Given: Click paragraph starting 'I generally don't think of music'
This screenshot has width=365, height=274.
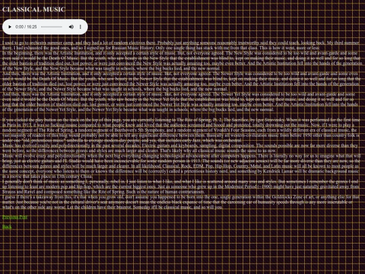Looking at the screenshot, I should click(x=180, y=187).
